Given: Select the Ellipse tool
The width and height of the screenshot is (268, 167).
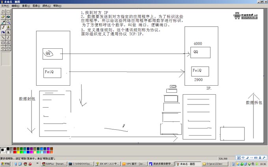Looking at the screenshot, I should [3, 48].
